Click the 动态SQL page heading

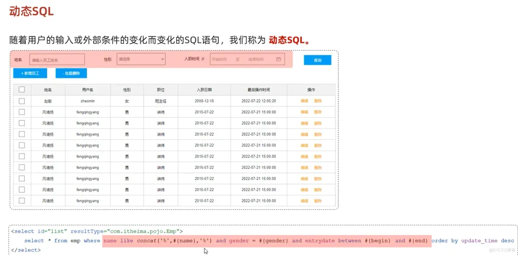31,12
